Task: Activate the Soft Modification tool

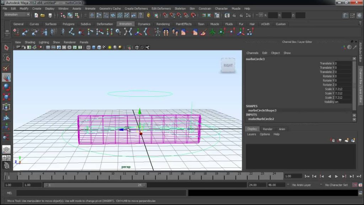Action: (6, 117)
